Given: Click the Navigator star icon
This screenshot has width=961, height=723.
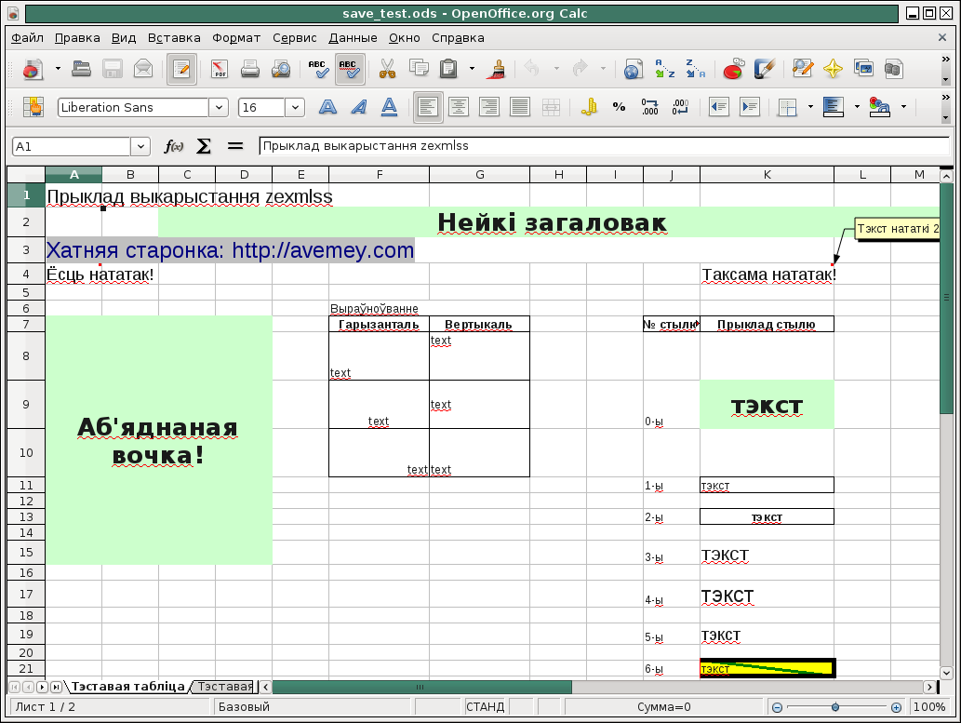Looking at the screenshot, I should coord(833,69).
